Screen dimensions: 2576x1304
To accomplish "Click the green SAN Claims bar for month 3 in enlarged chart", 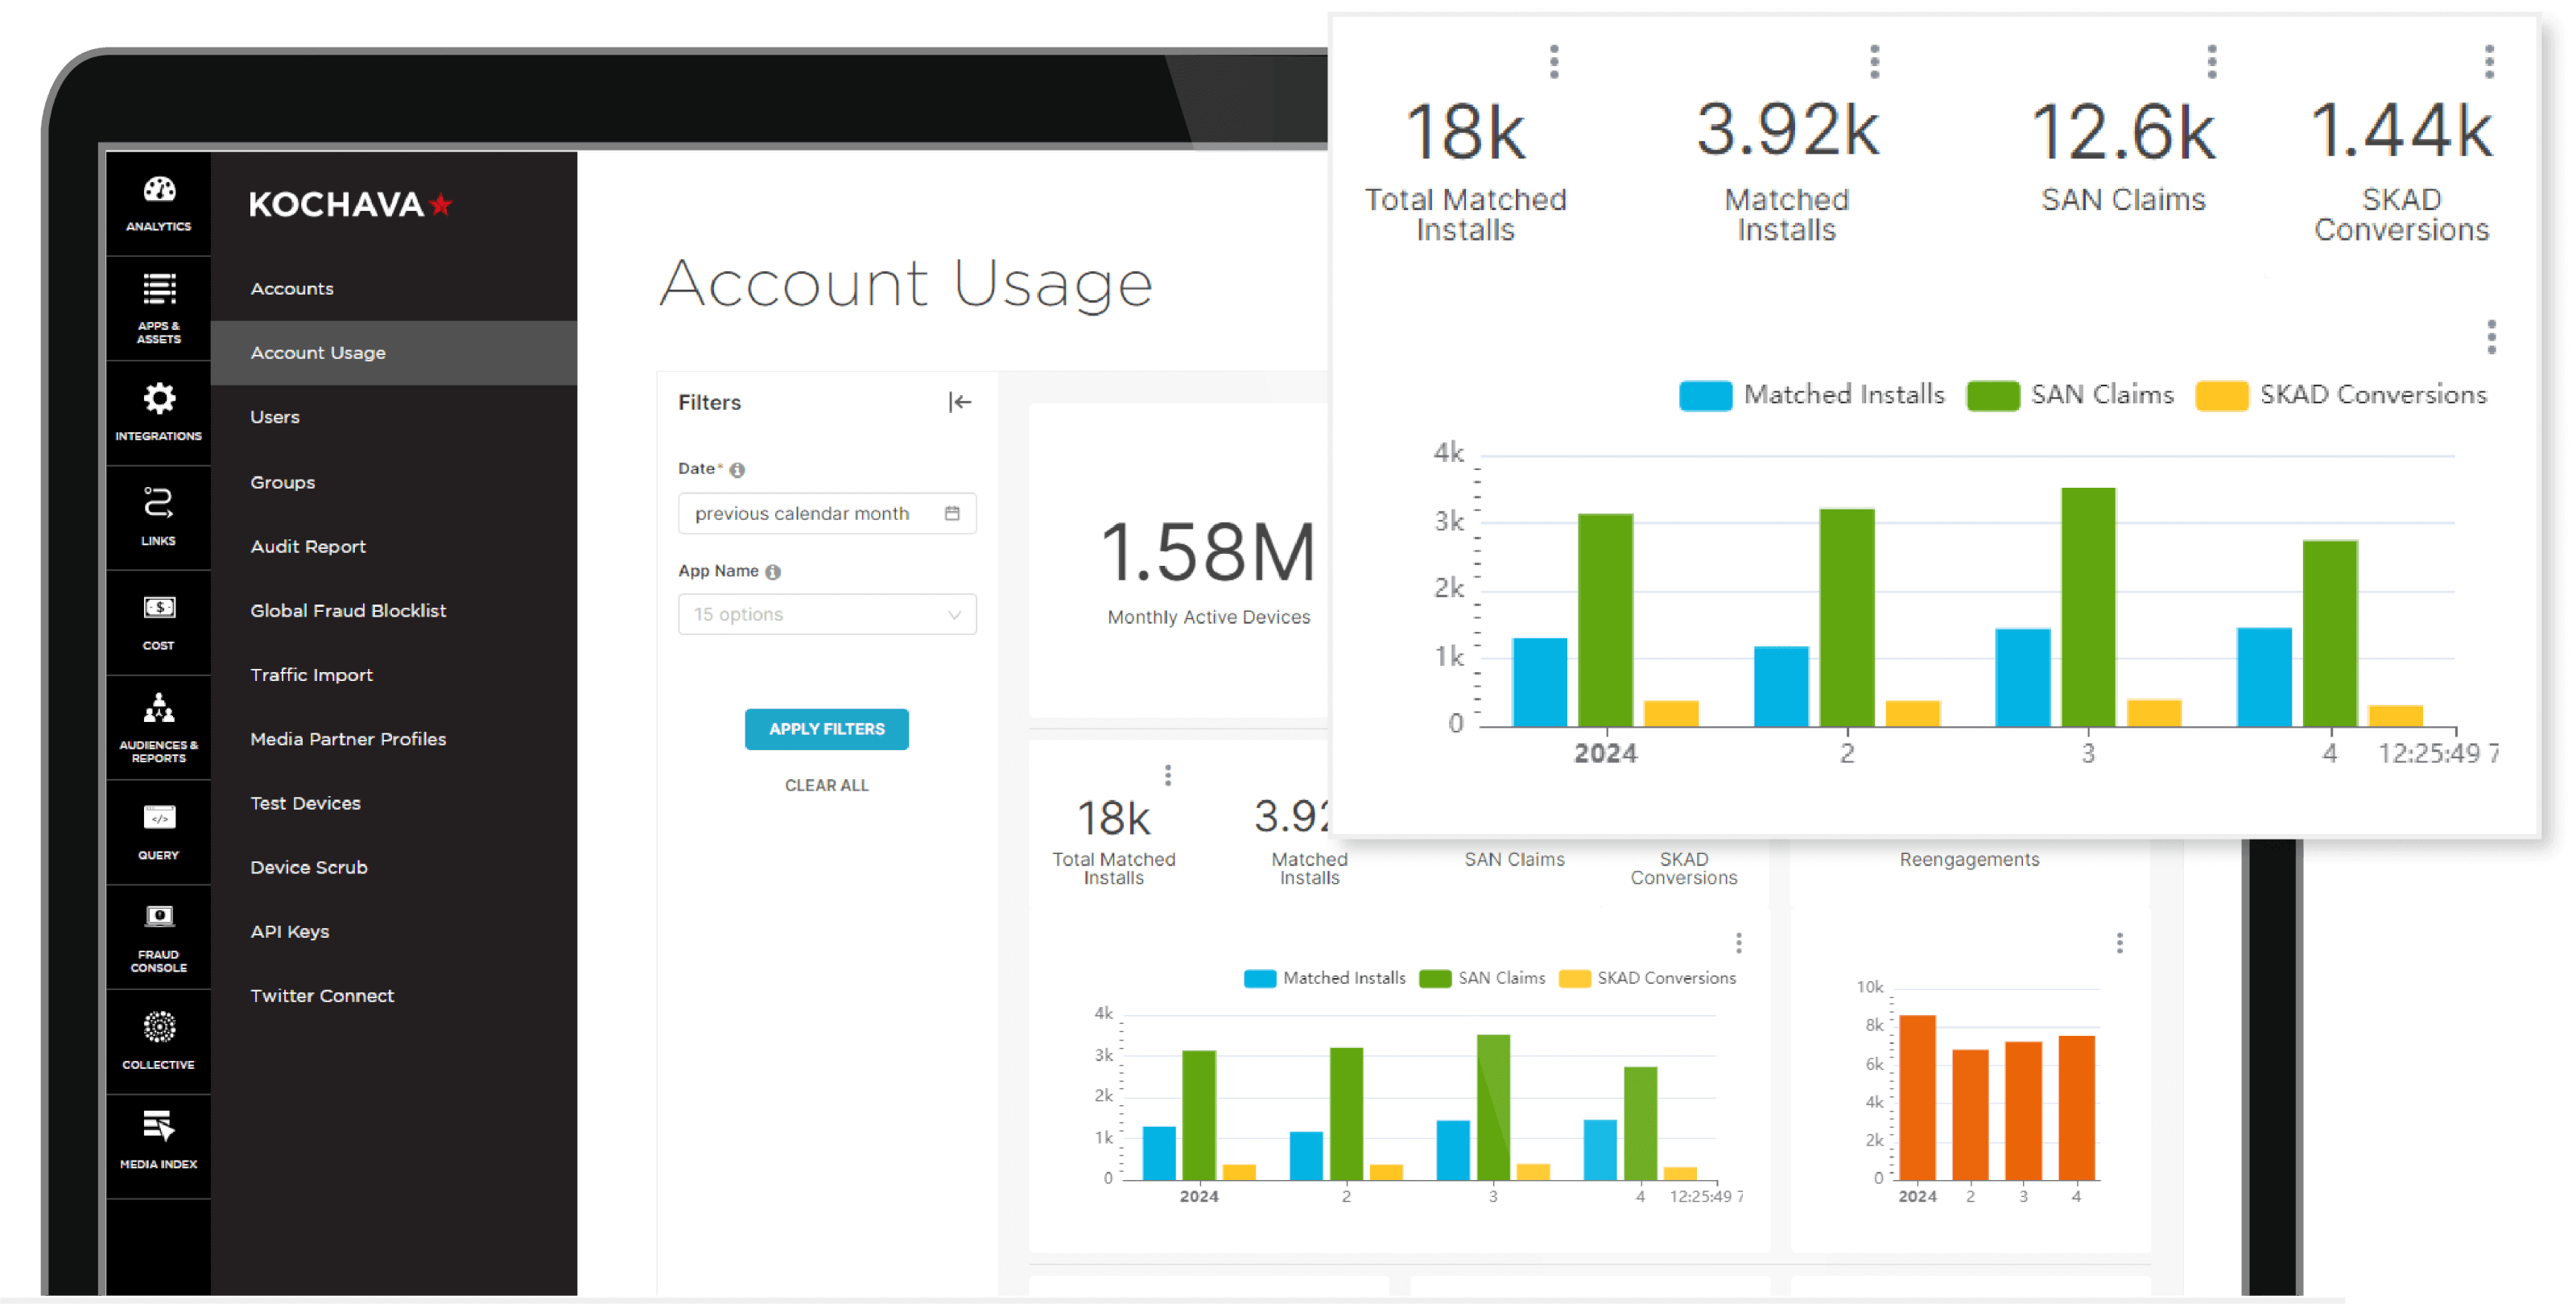I will click(2087, 606).
